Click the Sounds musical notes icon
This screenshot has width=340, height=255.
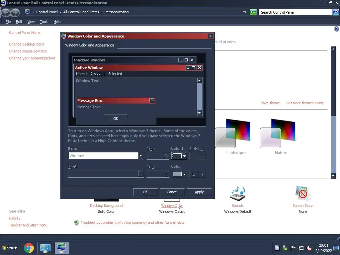[x=238, y=194]
